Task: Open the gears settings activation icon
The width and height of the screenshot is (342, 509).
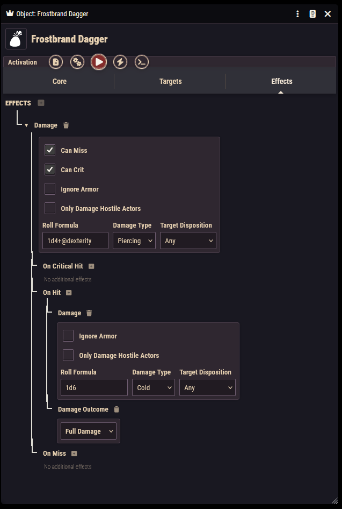Action: tap(77, 62)
